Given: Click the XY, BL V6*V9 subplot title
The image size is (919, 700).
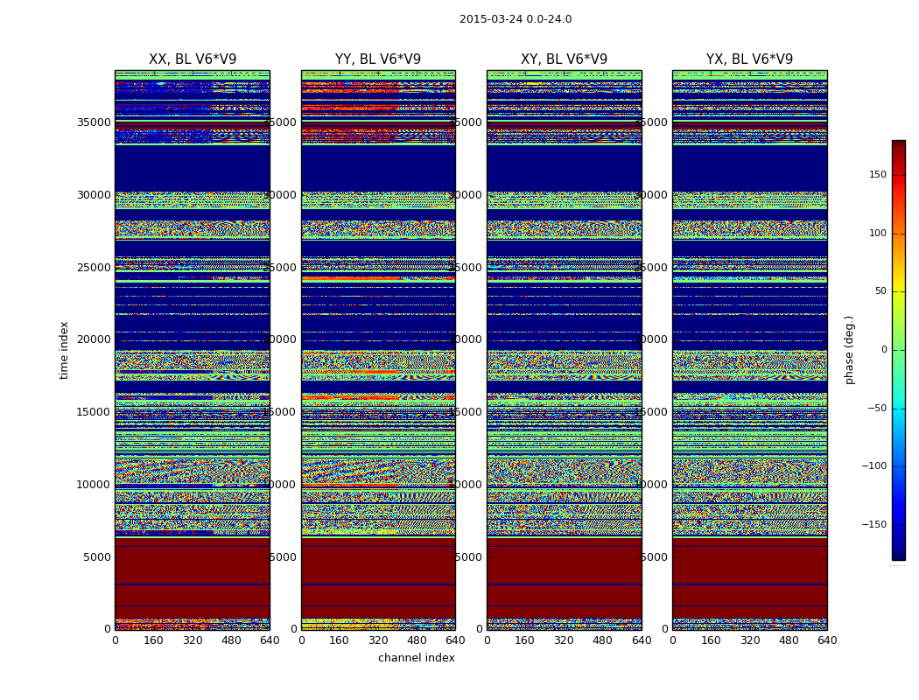Looking at the screenshot, I should (564, 59).
